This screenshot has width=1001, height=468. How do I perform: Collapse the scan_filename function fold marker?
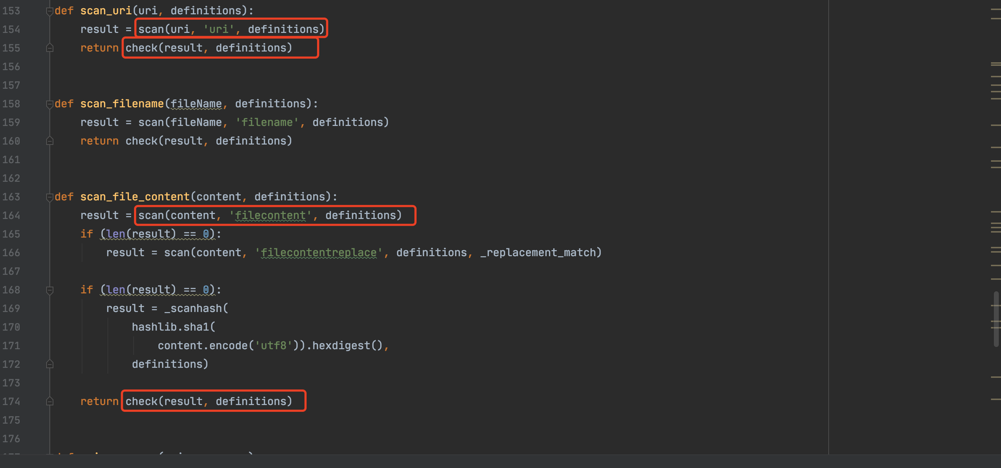point(49,104)
